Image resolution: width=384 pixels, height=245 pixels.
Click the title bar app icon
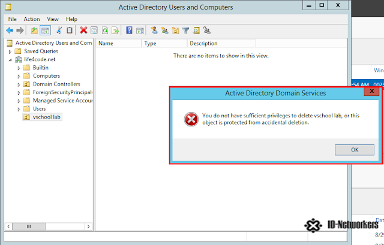coord(8,7)
